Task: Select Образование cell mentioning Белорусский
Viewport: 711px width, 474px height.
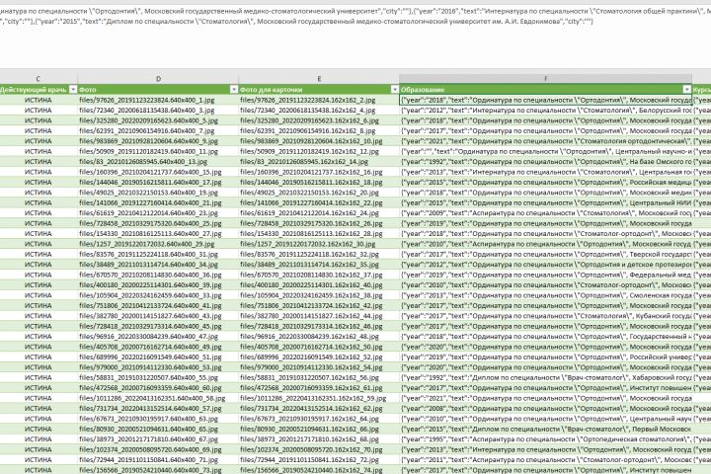Action: (545, 111)
